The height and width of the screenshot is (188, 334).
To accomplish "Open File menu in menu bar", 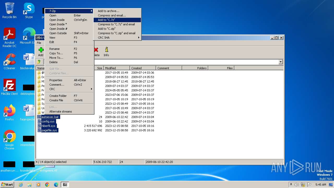I will (39, 43).
